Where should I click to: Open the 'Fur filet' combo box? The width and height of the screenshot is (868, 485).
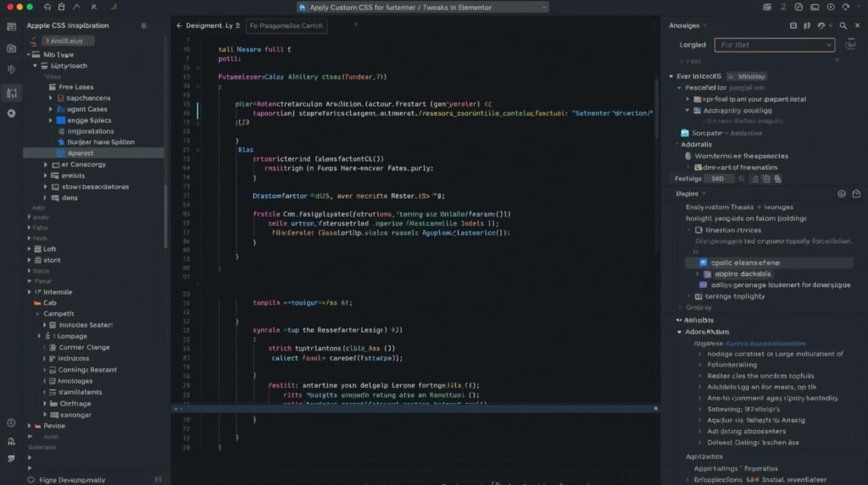(x=775, y=45)
